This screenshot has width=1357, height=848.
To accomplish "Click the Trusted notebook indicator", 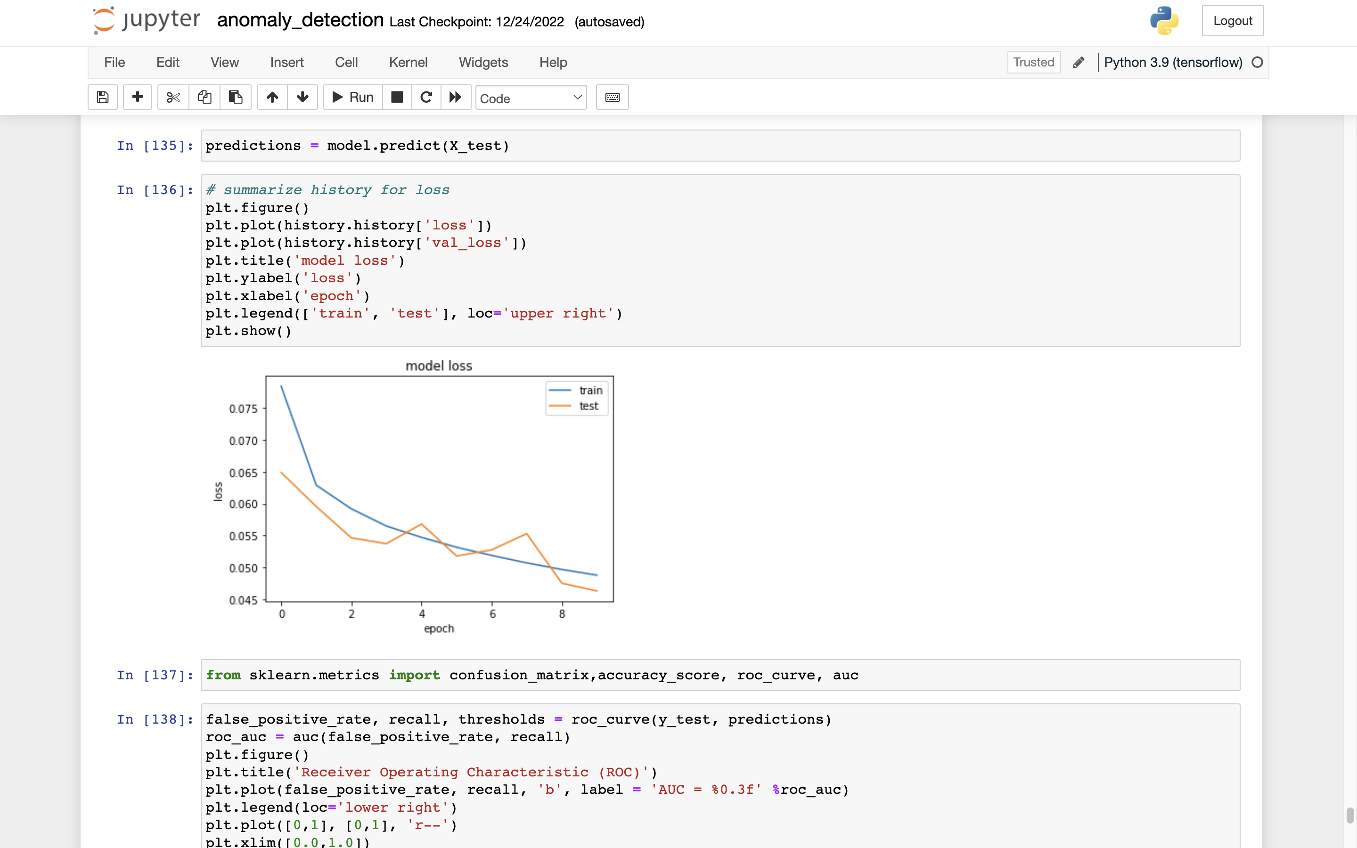I will tap(1033, 62).
